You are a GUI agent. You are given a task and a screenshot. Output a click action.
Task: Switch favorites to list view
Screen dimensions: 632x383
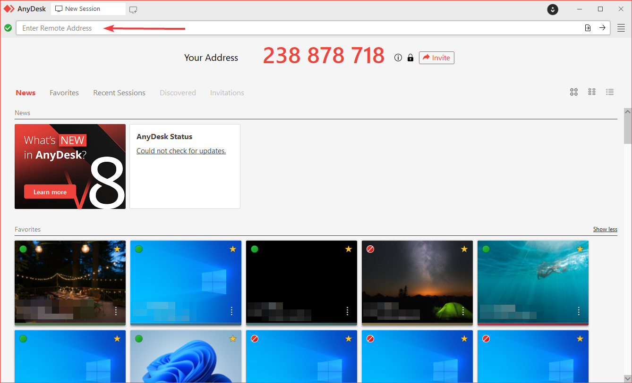tap(610, 92)
